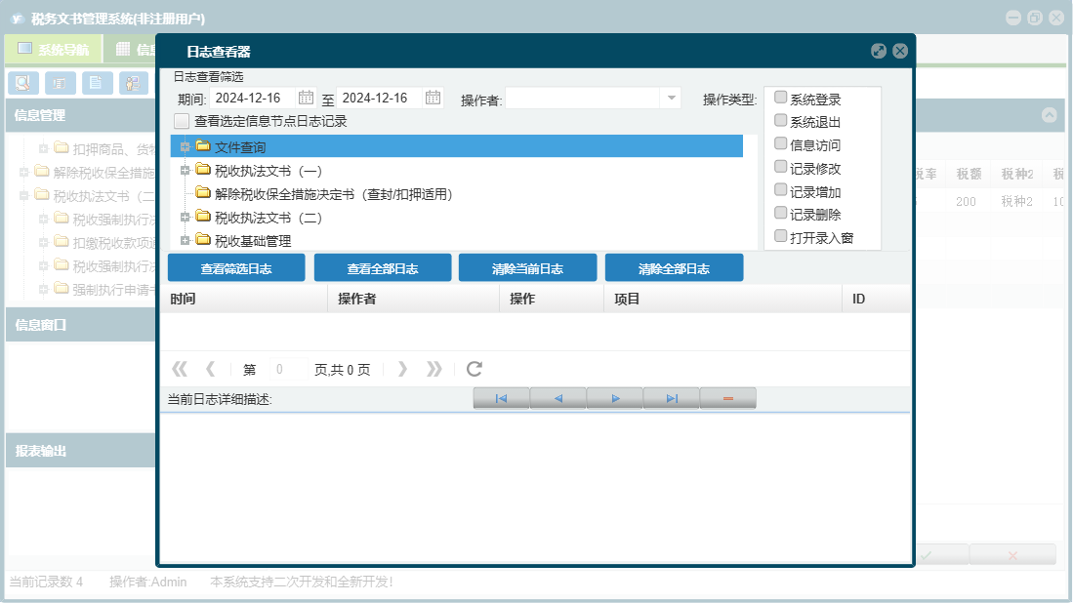Image resolution: width=1073 pixels, height=603 pixels.
Task: Expand the 税收执法文书（一） tree node
Action: pyautogui.click(x=185, y=170)
